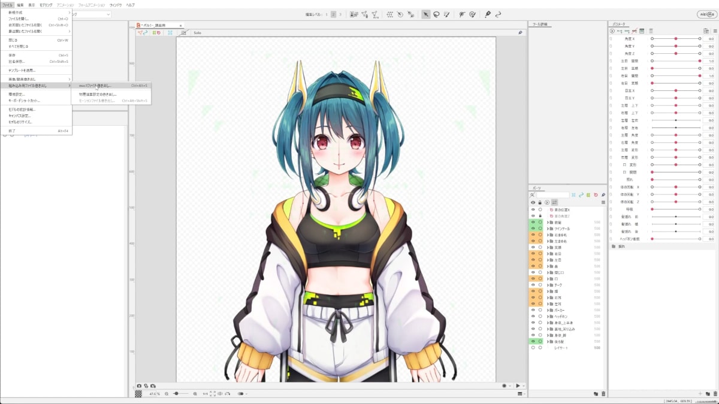This screenshot has height=404, width=719.
Task: Set edit level to 3
Action: 340,14
